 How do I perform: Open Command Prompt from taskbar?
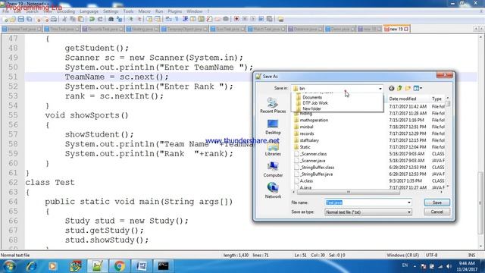[163, 266]
